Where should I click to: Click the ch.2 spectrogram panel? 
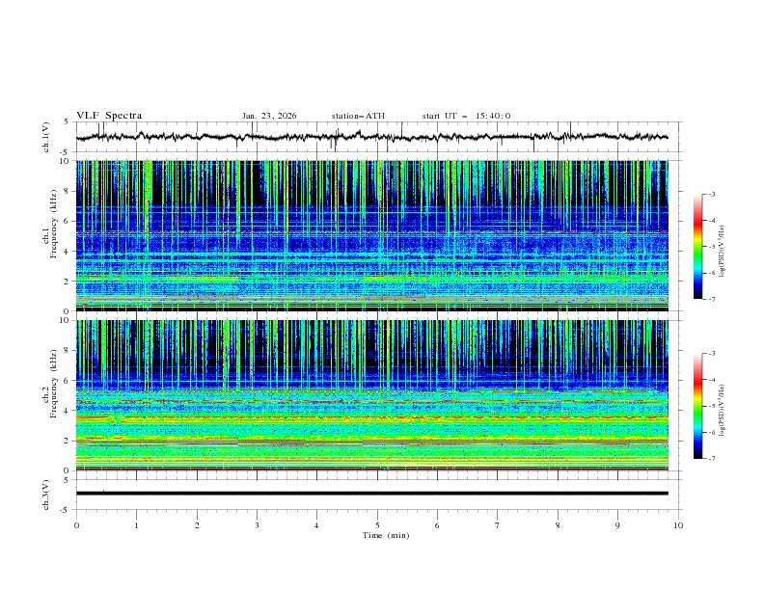(376, 395)
